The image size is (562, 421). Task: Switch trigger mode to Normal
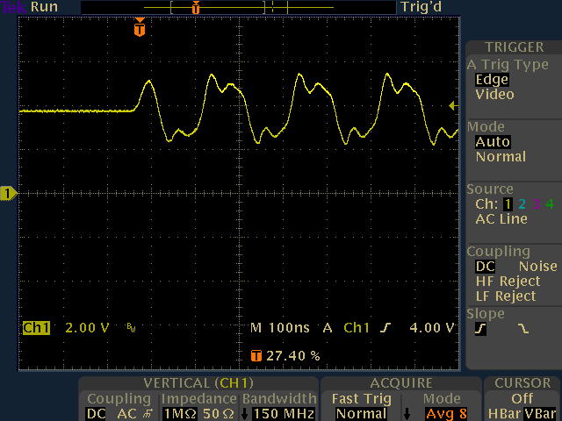point(501,157)
